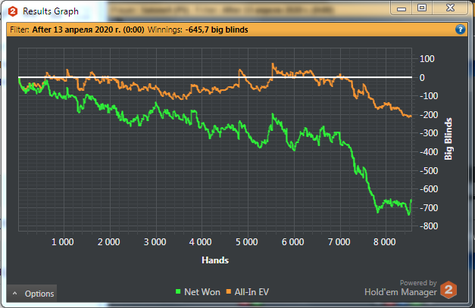Click the 'Big Blinds' y-axis title
475x308 pixels.
448,139
